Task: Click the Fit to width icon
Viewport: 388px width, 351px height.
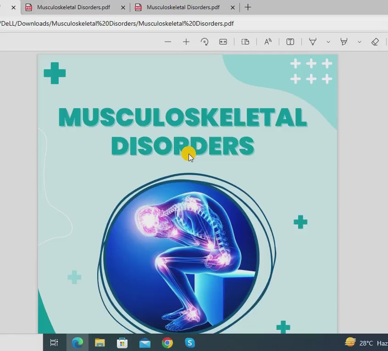Action: (x=223, y=42)
